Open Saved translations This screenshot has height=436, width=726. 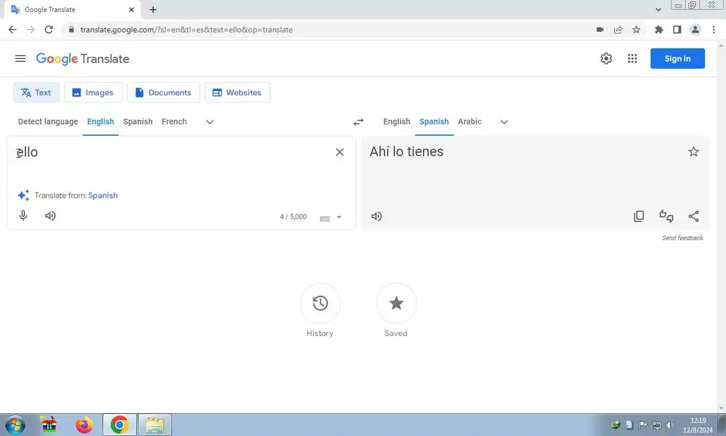click(x=396, y=303)
